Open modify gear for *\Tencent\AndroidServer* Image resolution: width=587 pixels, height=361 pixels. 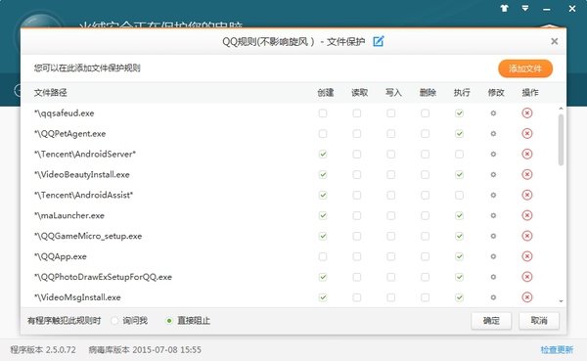pyautogui.click(x=493, y=154)
